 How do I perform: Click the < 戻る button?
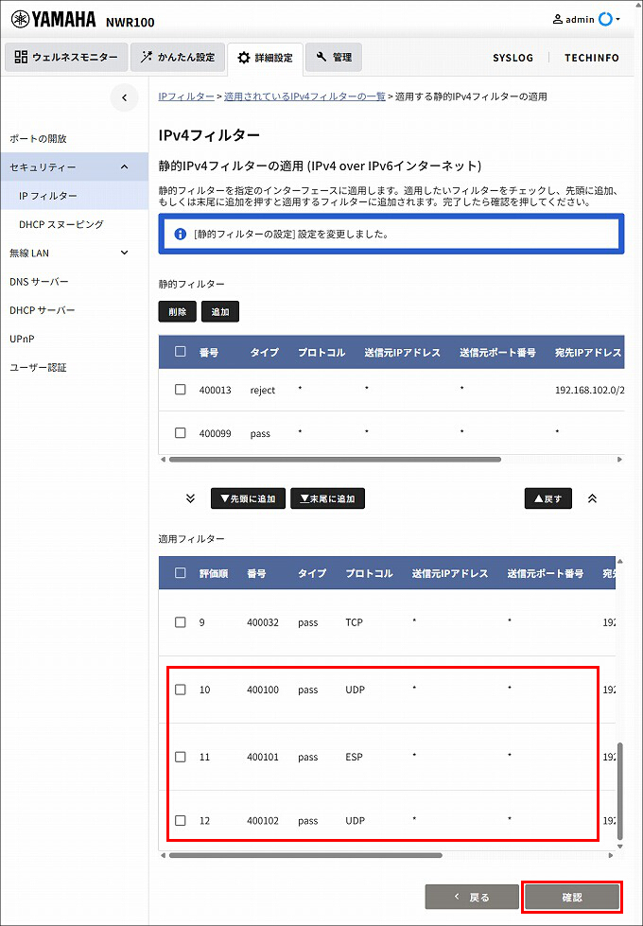[473, 898]
